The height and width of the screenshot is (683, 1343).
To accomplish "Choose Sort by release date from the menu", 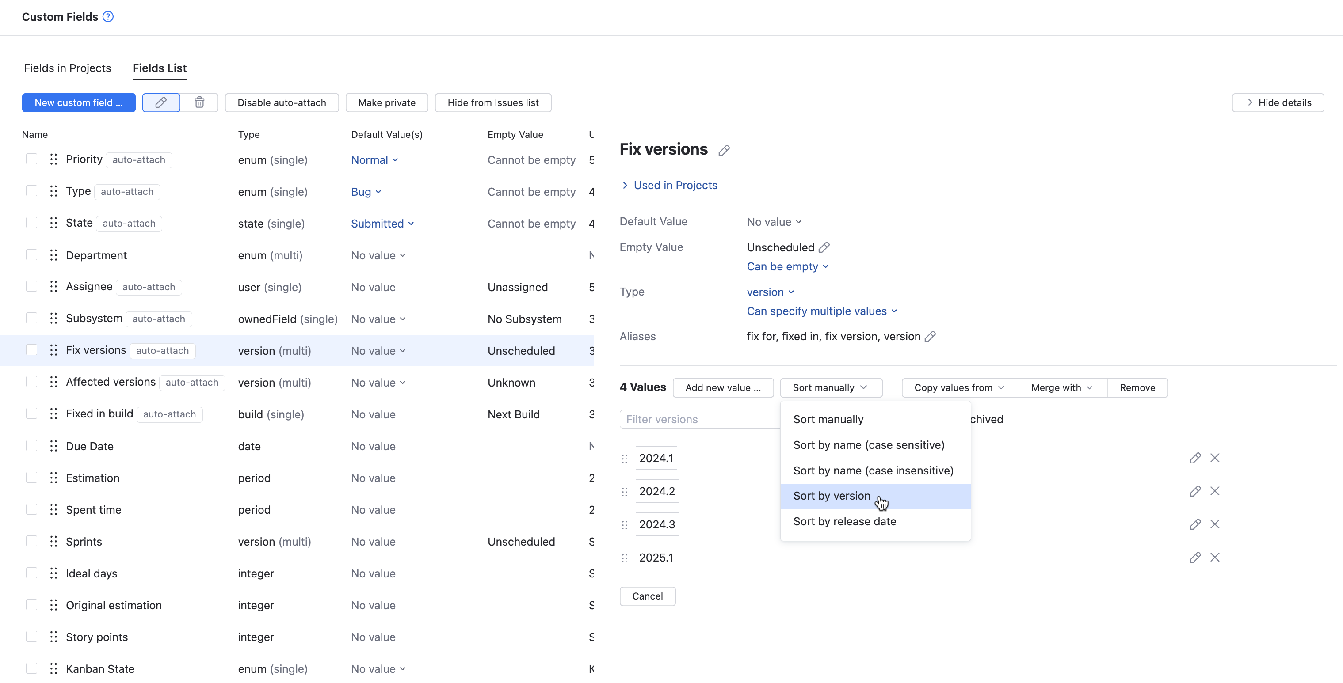I will 845,521.
